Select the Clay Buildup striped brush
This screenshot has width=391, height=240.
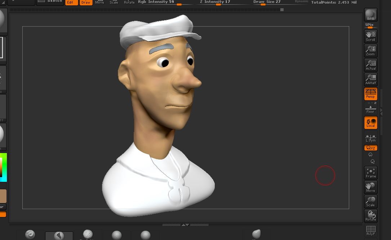[88, 234]
